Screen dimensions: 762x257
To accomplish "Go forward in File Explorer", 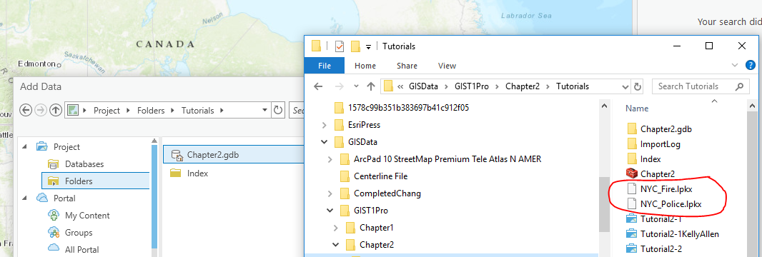I will point(340,86).
